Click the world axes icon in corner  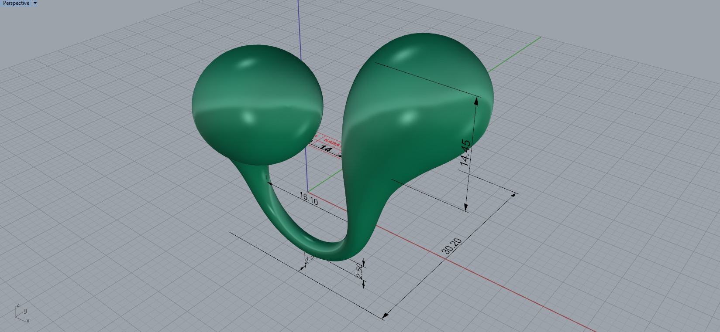tap(21, 313)
